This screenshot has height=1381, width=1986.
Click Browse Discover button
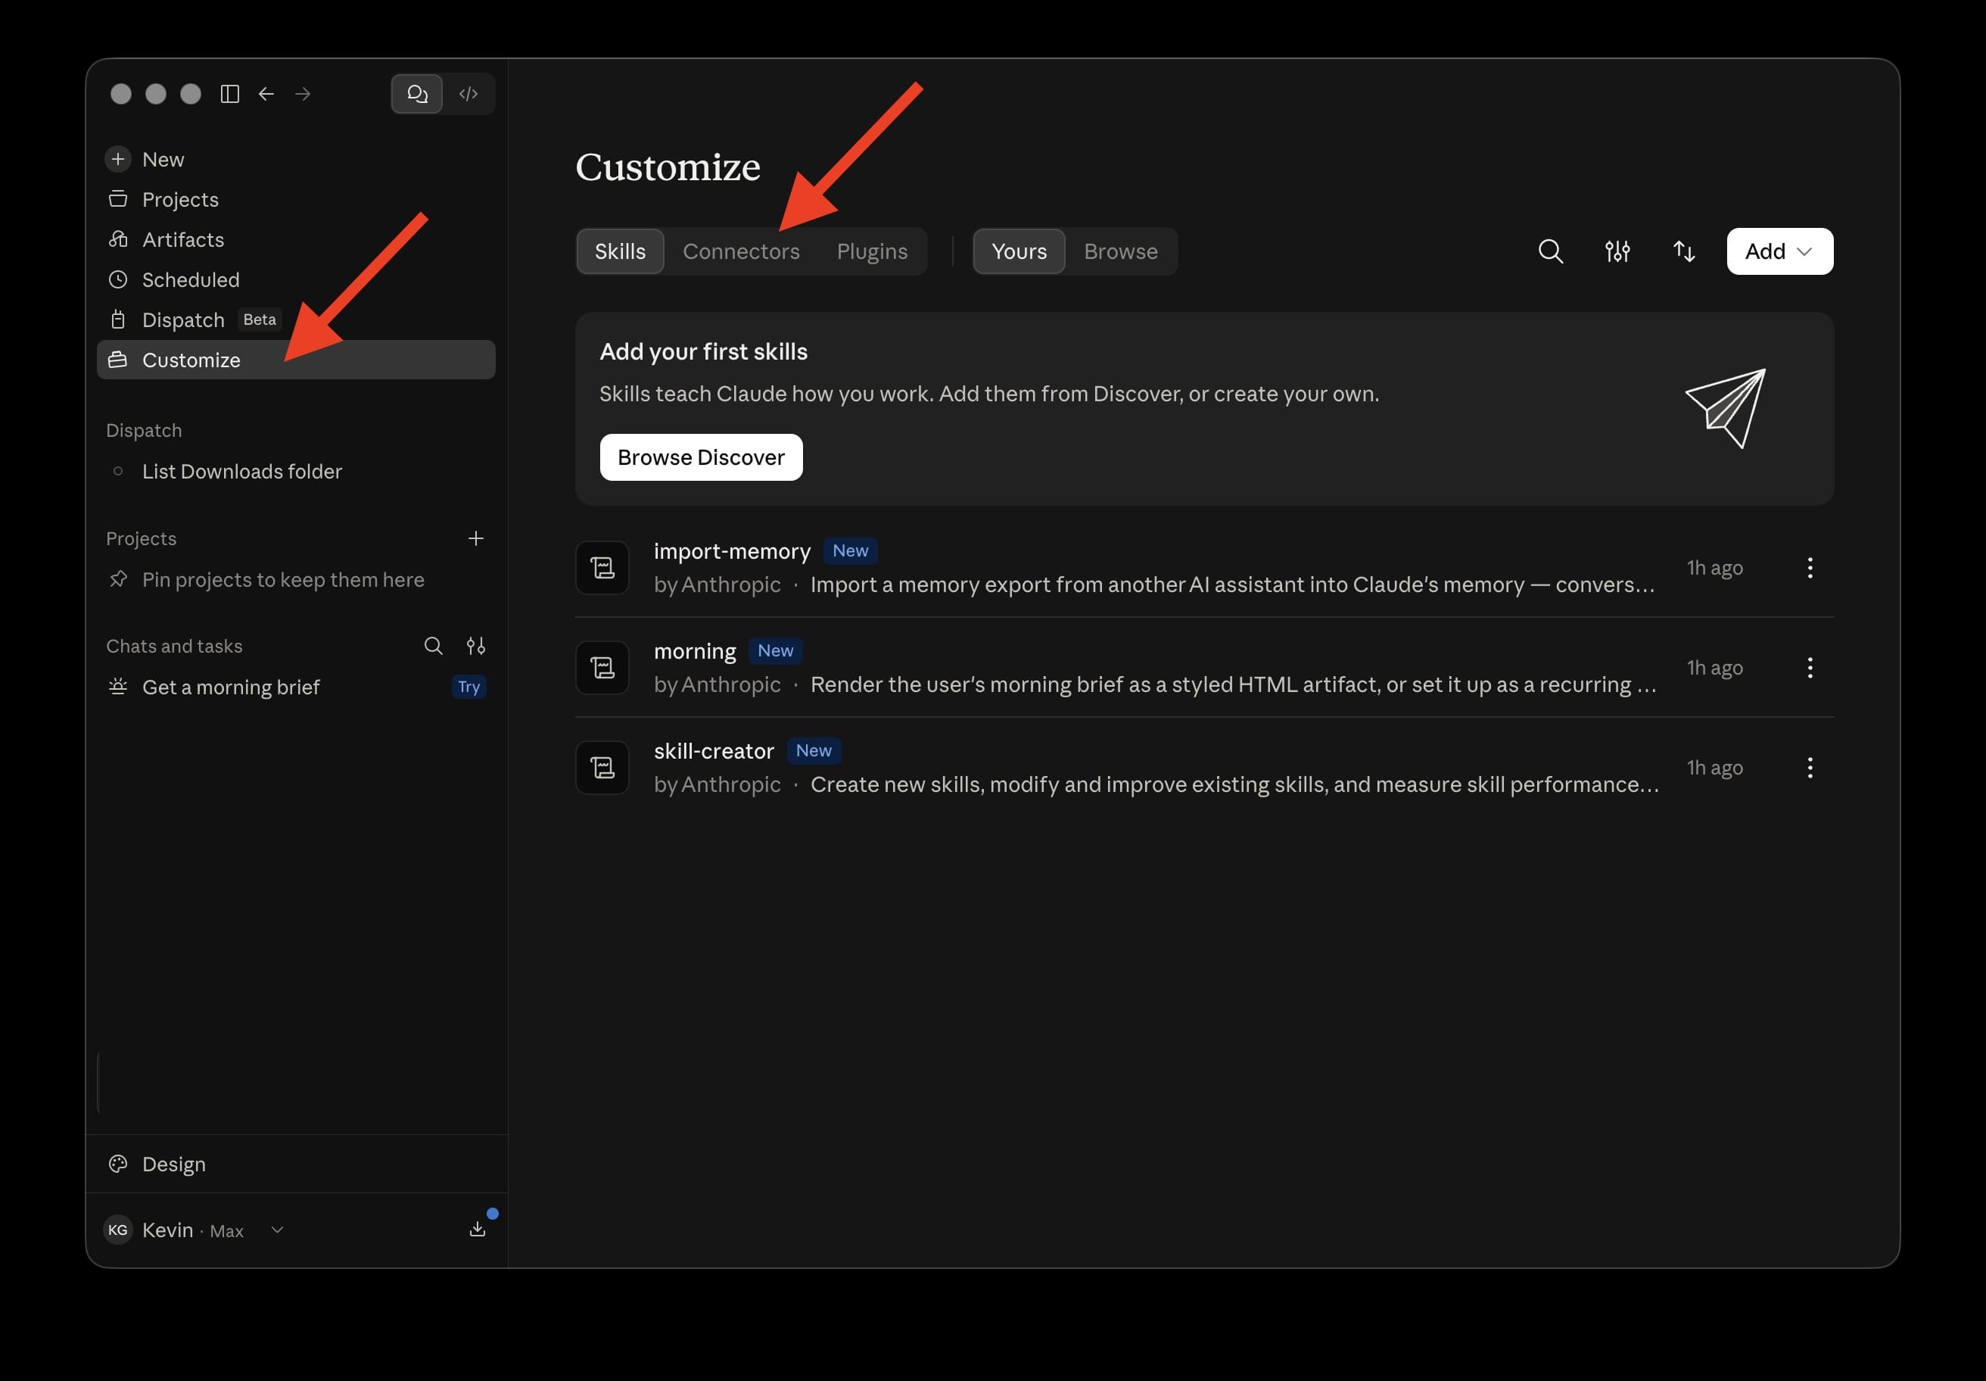(702, 457)
